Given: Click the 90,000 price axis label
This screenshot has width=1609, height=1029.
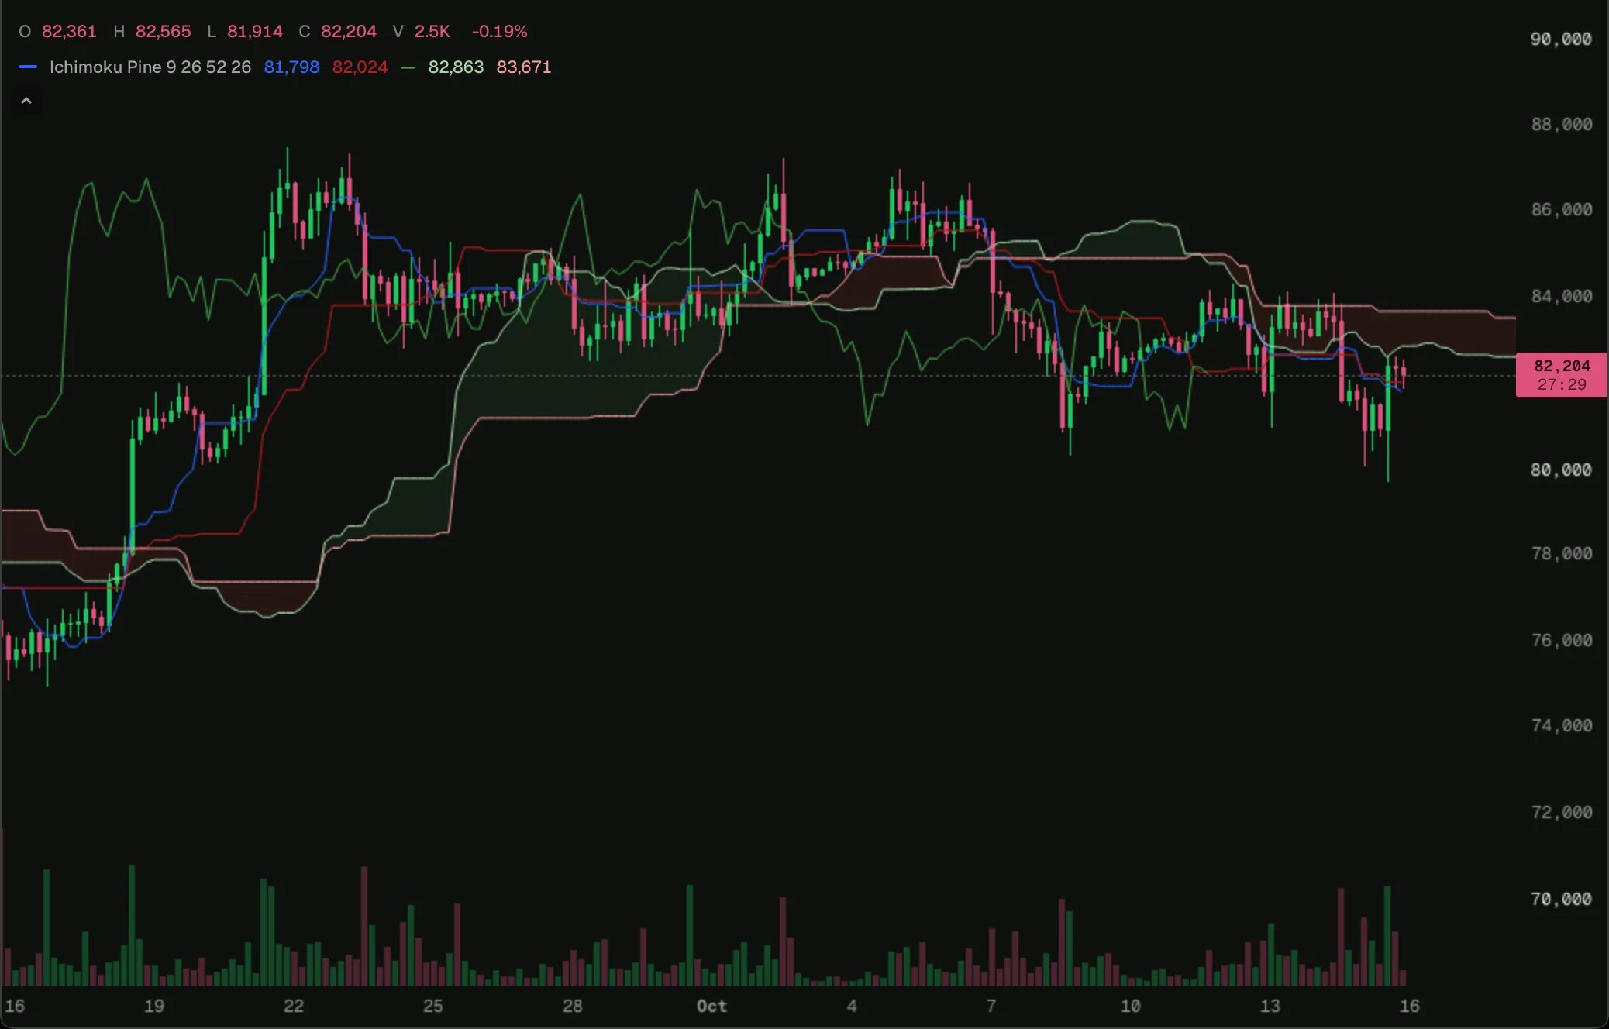Looking at the screenshot, I should click(1561, 40).
